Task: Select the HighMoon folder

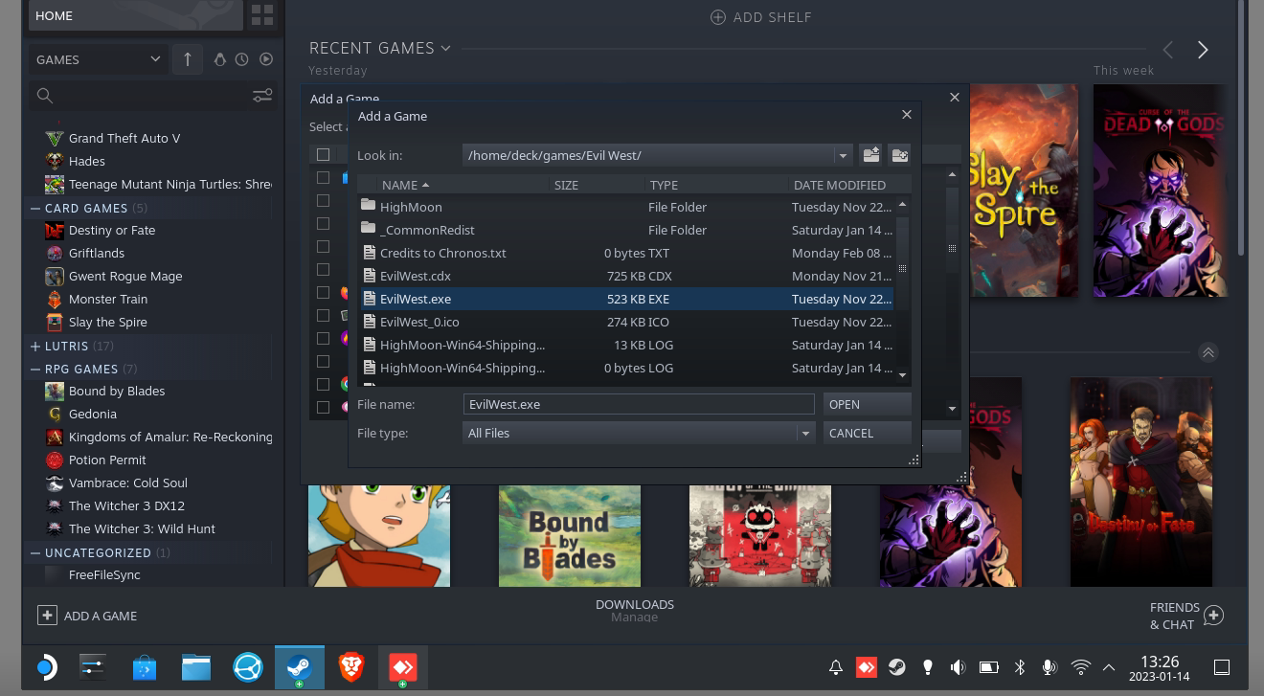Action: coord(626,207)
